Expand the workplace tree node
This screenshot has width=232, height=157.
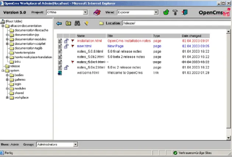7,97
